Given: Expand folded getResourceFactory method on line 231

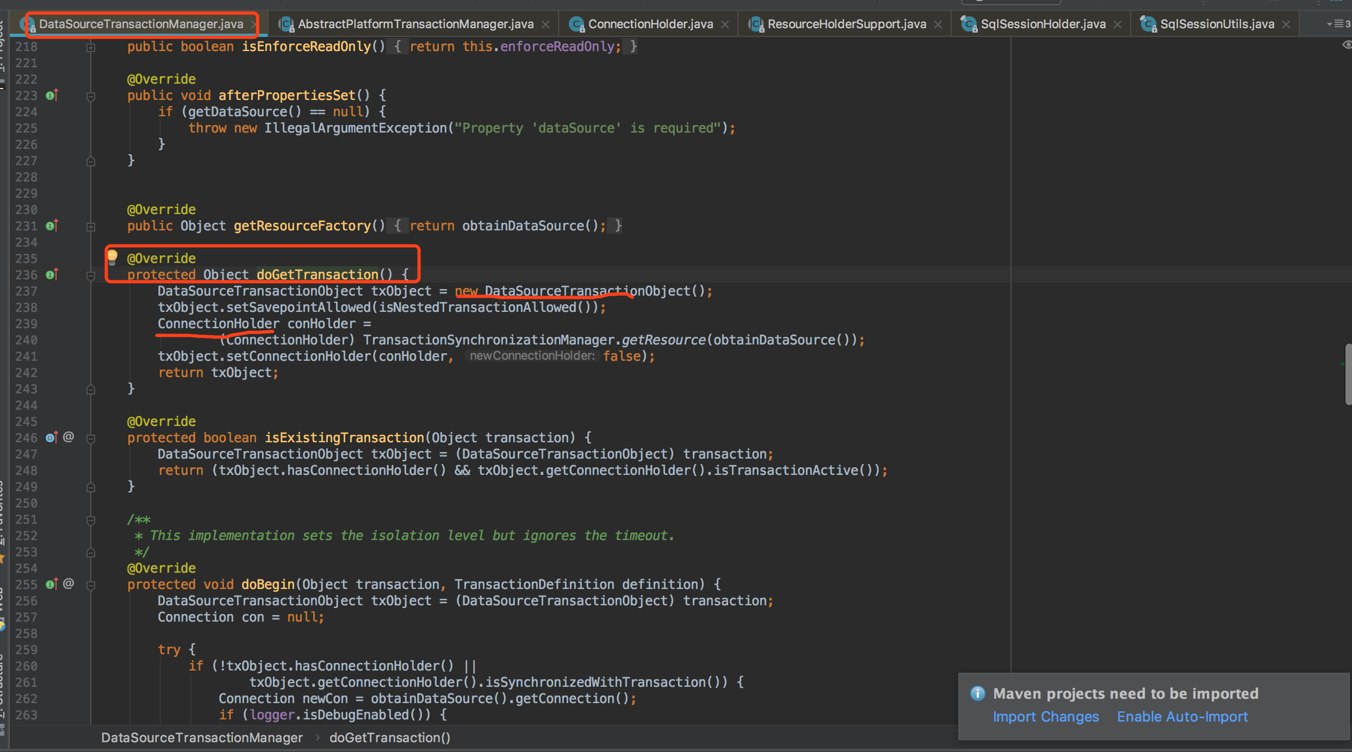Looking at the screenshot, I should click(x=91, y=227).
